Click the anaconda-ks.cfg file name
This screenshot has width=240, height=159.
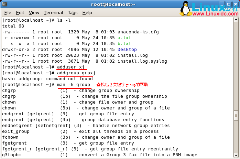coord(138,32)
